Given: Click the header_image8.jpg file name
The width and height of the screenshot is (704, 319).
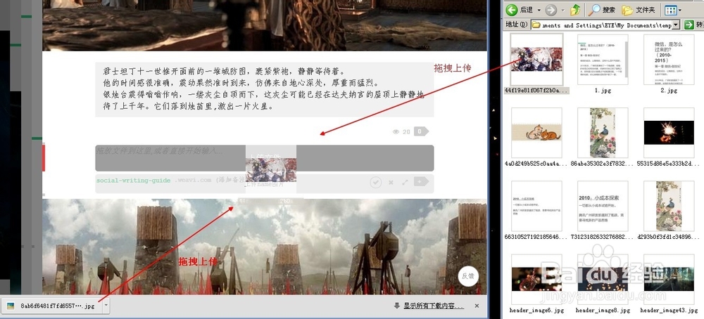Looking at the screenshot, I should click(x=603, y=310).
